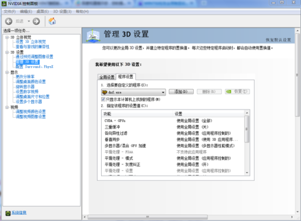Select 设置数字视频 in tree

point(27,92)
